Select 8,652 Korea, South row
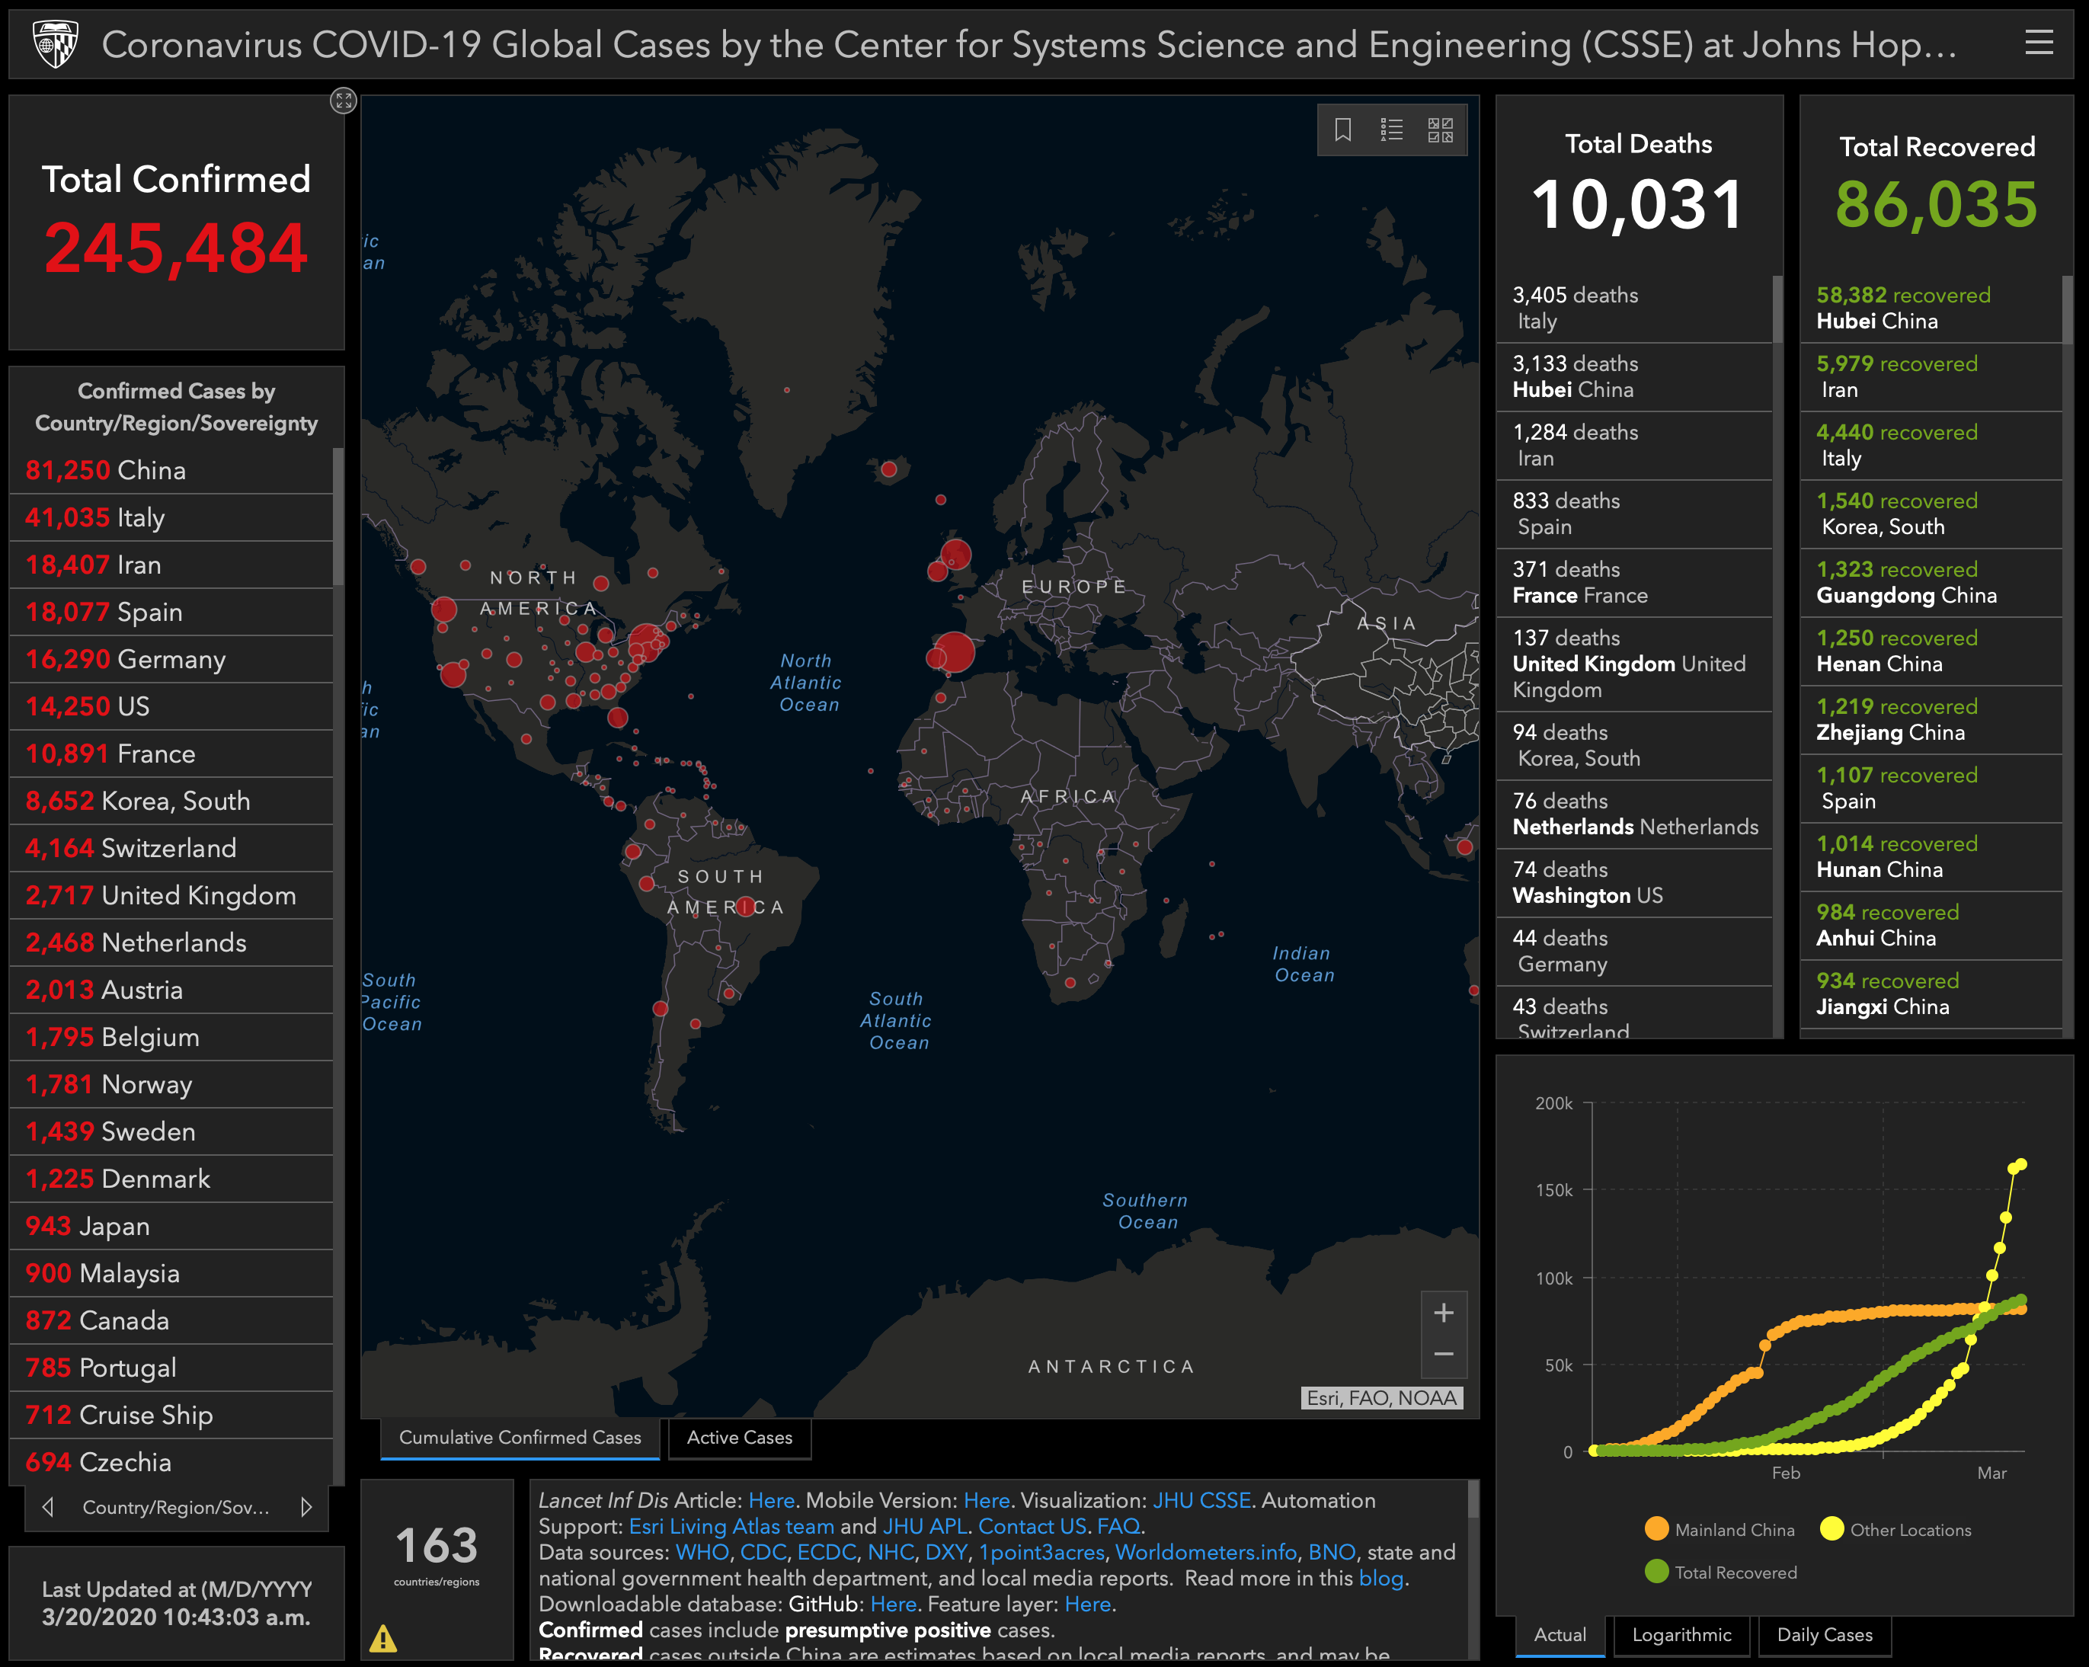The width and height of the screenshot is (2089, 1667). 171,802
